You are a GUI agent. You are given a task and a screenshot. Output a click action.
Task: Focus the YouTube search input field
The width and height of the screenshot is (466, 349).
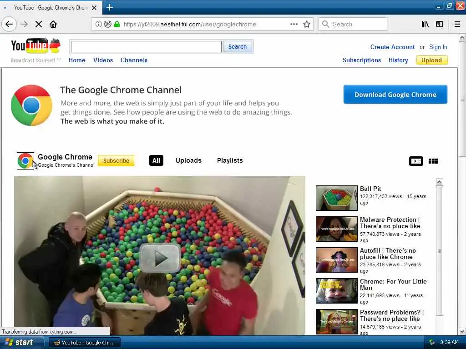(x=146, y=47)
